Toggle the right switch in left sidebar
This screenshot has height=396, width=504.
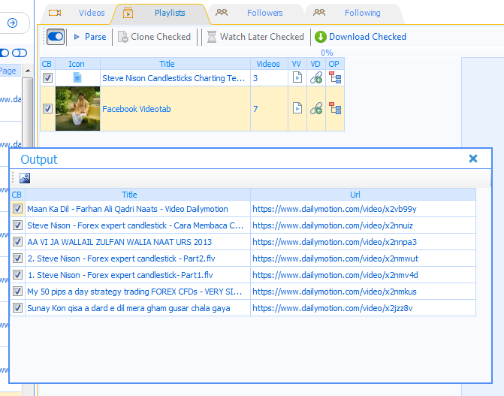[20, 53]
